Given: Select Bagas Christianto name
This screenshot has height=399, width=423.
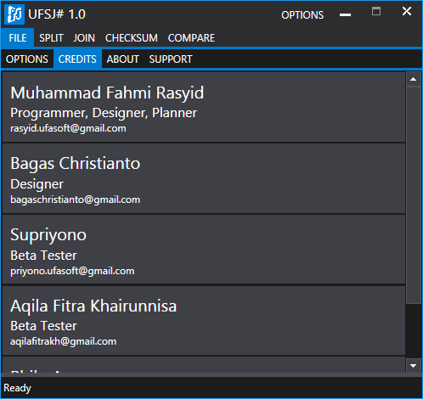Looking at the screenshot, I should click(x=76, y=164).
